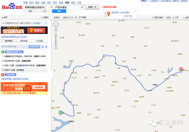Click the green start marker in directions list
This screenshot has width=189, height=132.
coord(3,52)
